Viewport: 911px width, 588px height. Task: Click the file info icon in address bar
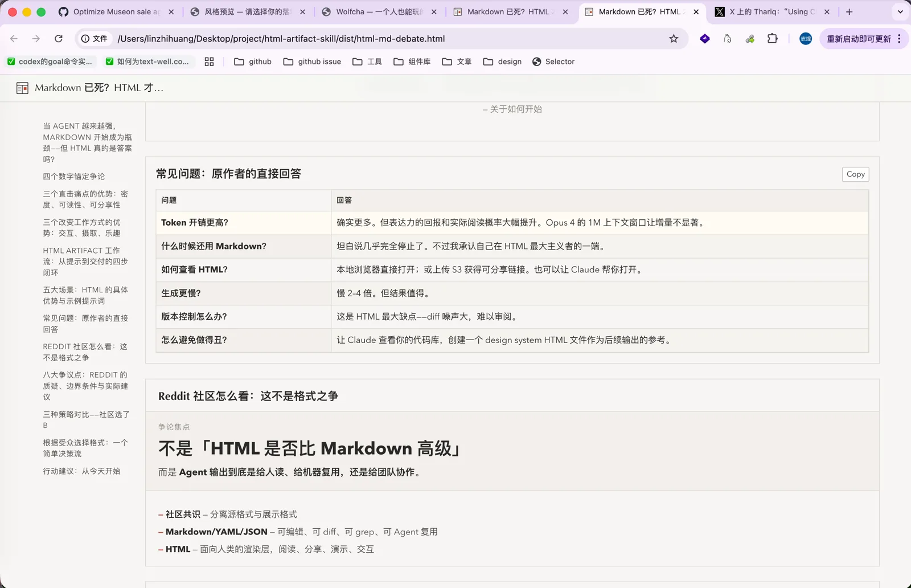(x=94, y=39)
